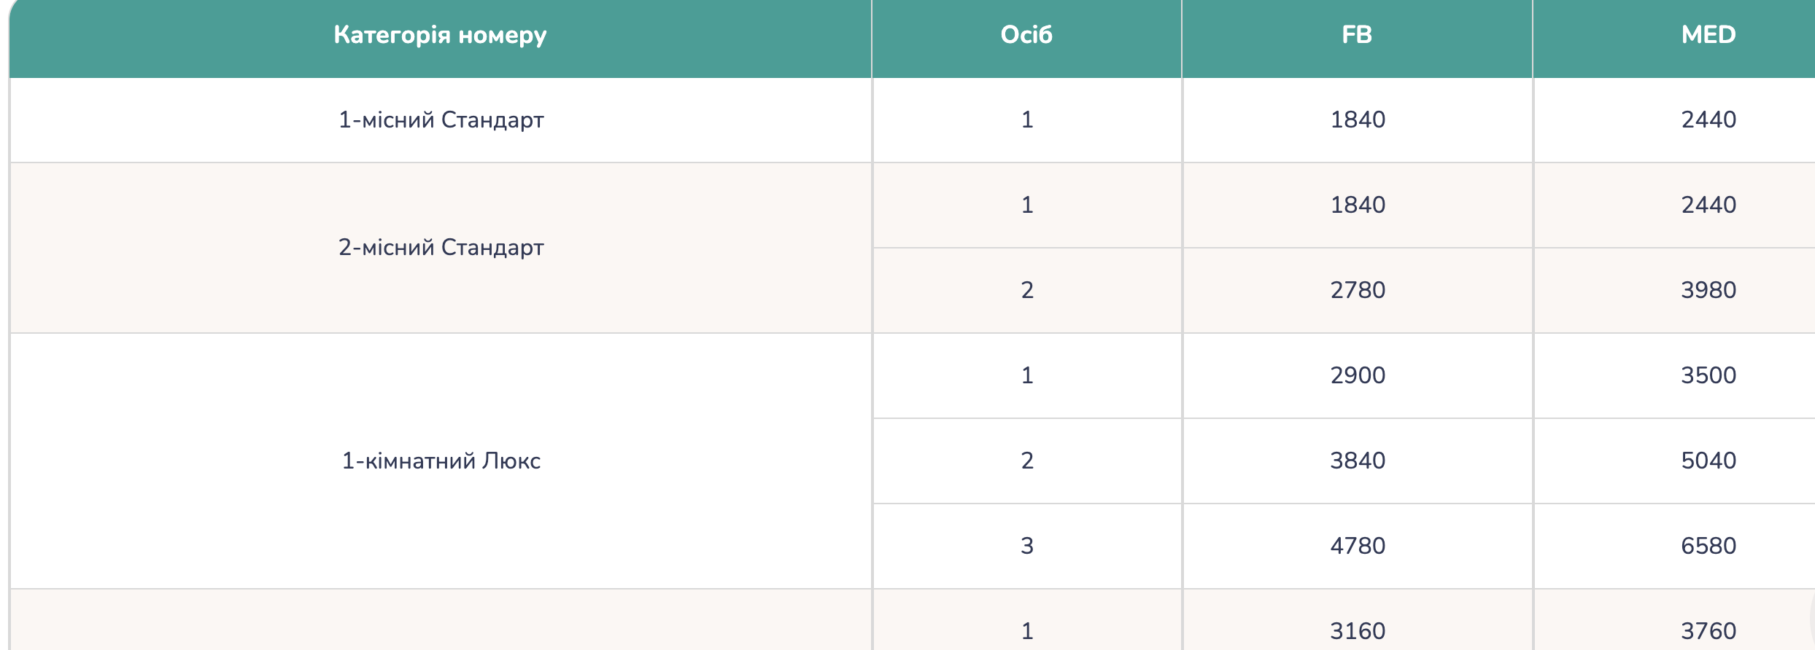Click MED price 2440 for 1-місний Стандарт

point(1708,120)
